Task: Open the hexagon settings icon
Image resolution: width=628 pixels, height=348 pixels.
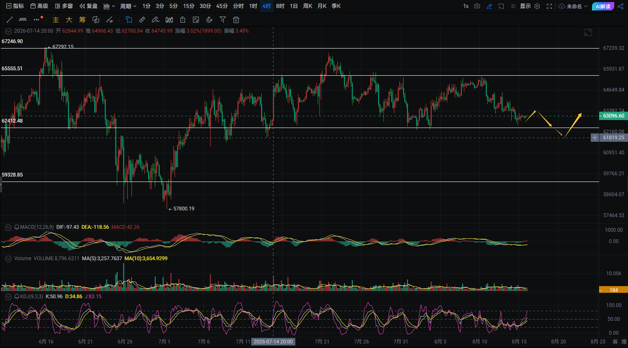Action: tap(537, 6)
